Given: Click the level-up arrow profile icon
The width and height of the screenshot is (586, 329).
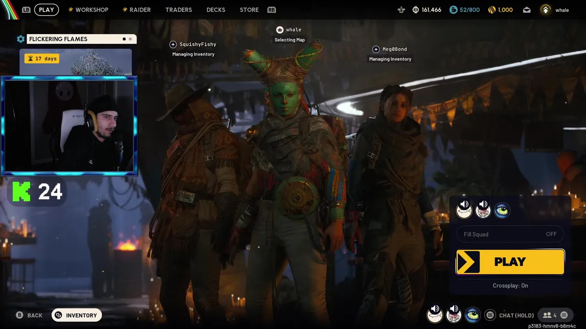Looking at the screenshot, I should tap(545, 10).
